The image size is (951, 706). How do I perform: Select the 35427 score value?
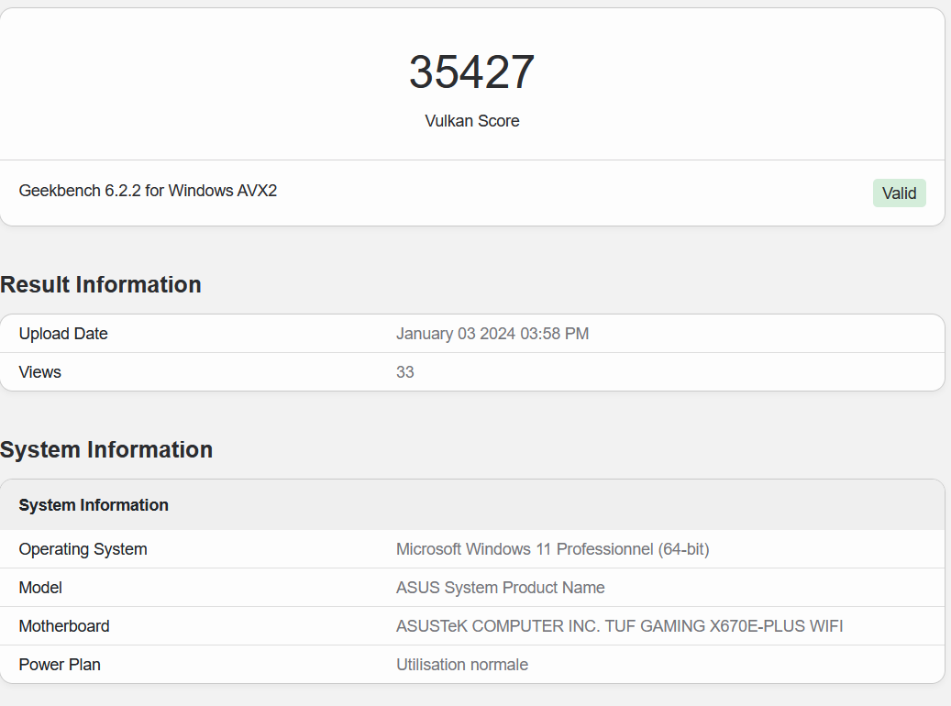(471, 72)
